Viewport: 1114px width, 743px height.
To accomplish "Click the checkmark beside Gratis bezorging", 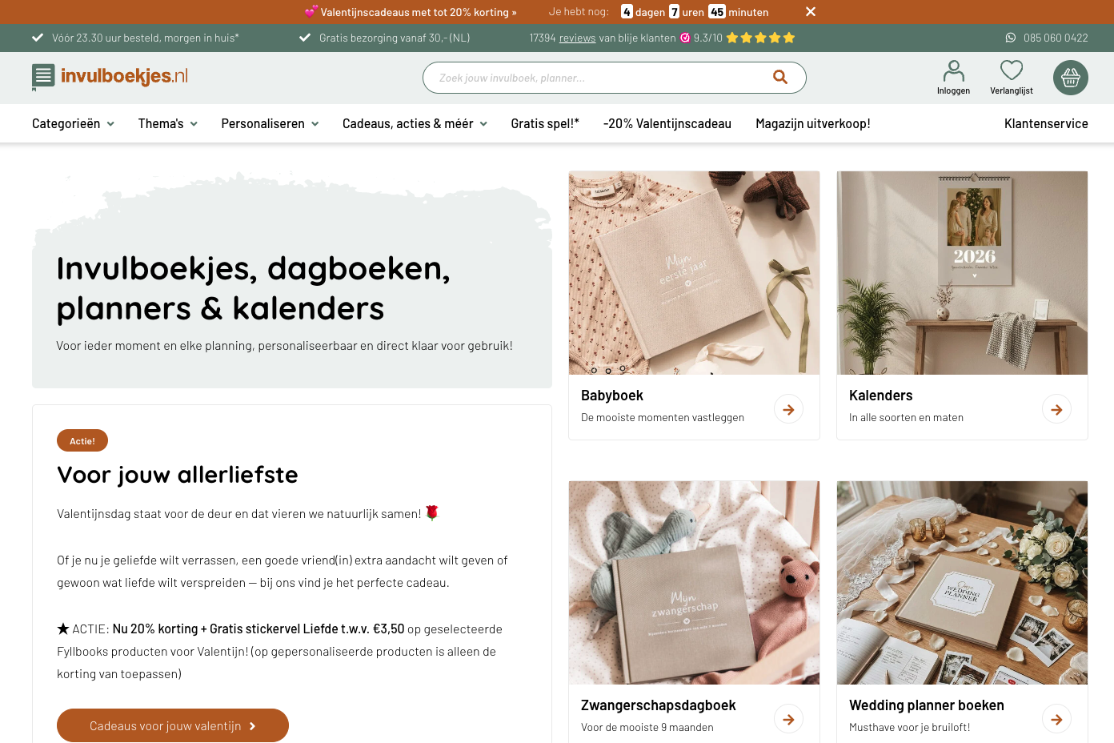I will pos(305,38).
